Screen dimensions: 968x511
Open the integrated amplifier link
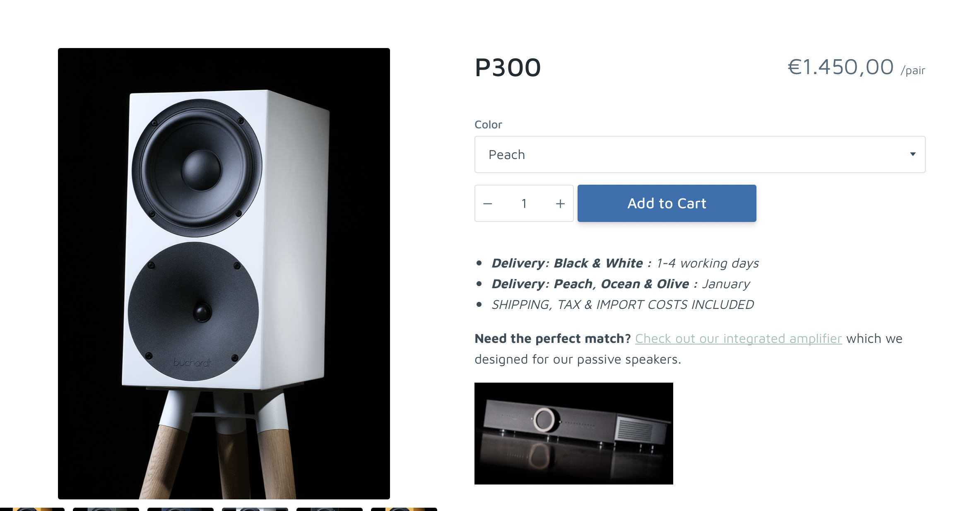point(738,338)
